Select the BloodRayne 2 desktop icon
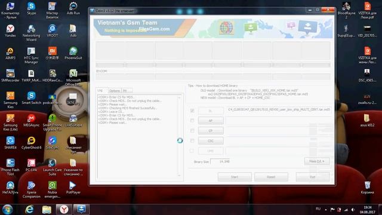Screen dimensions: 382x215 coord(346,11)
